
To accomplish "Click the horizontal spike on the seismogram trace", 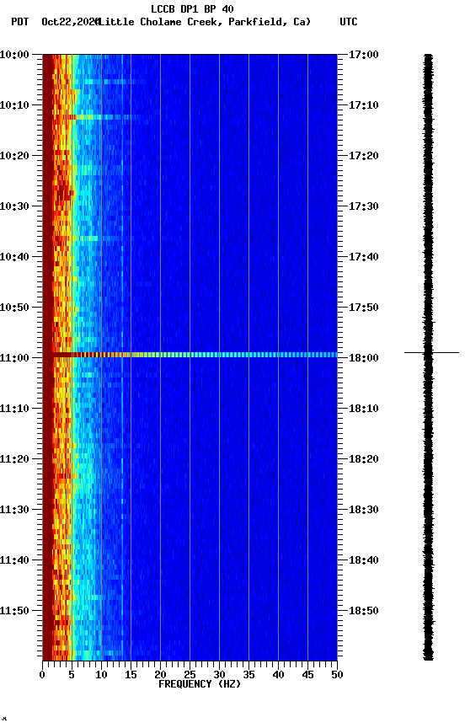I will click(431, 353).
